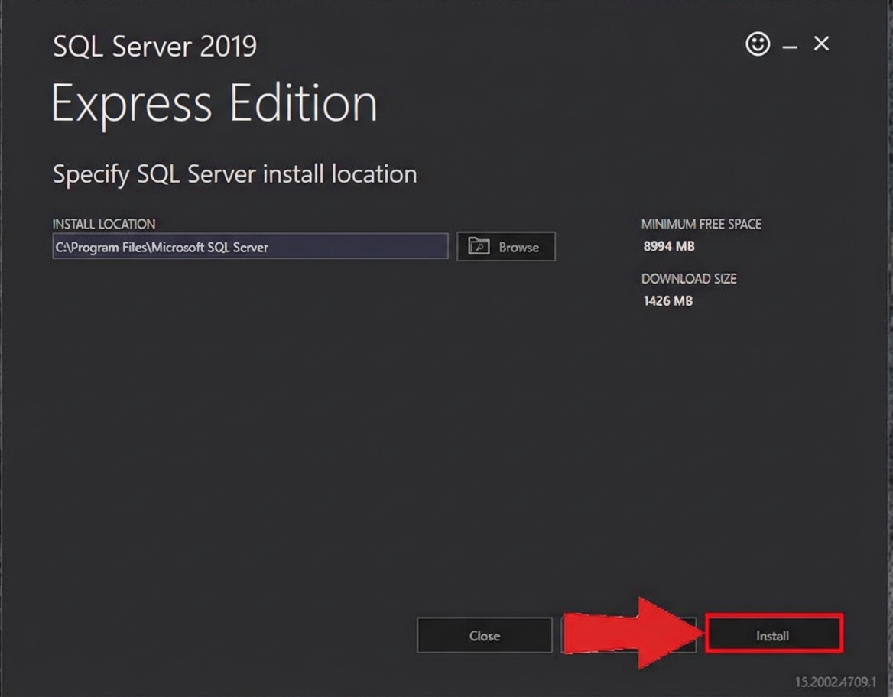This screenshot has width=893, height=697.
Task: Click the version number 15.2002.4709.1
Action: coord(835,682)
